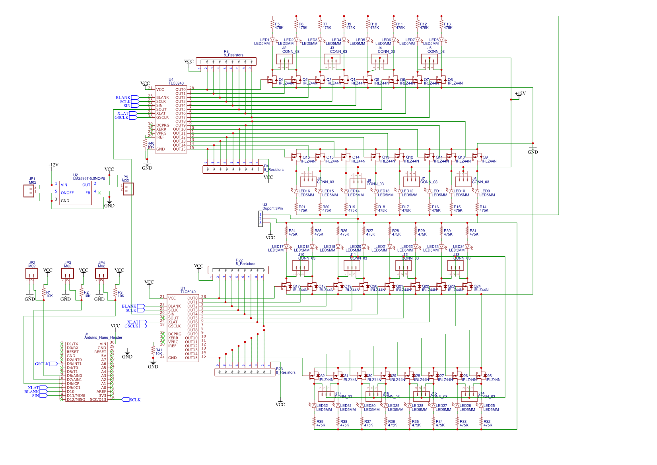Click the Q9 IRLZ44N MOSFET symbol
This screenshot has width=657, height=465.
pyautogui.click(x=477, y=157)
